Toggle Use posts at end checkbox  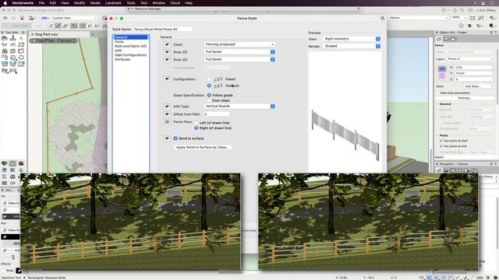click(x=441, y=146)
